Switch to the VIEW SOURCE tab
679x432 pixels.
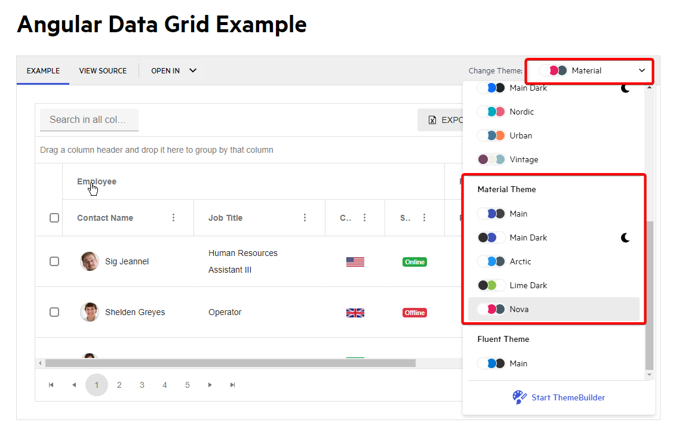(x=103, y=70)
